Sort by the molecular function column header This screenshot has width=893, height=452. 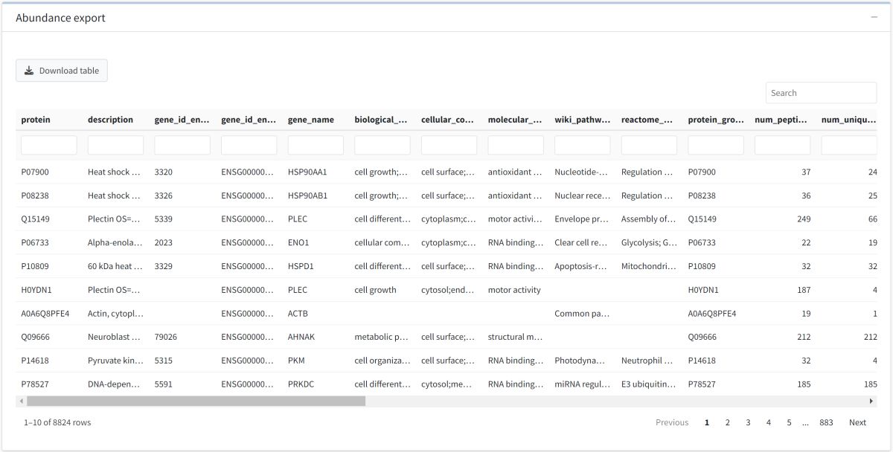coord(515,120)
